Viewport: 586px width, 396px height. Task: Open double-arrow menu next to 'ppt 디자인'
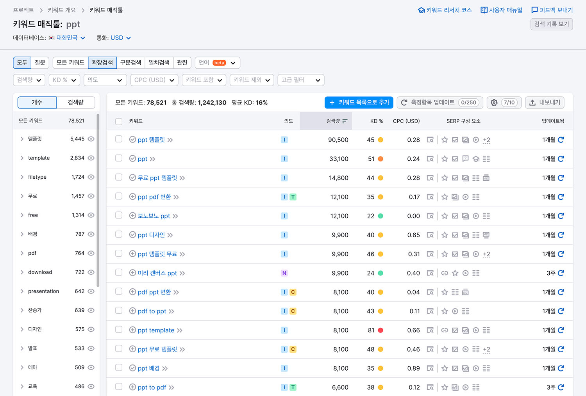point(170,235)
